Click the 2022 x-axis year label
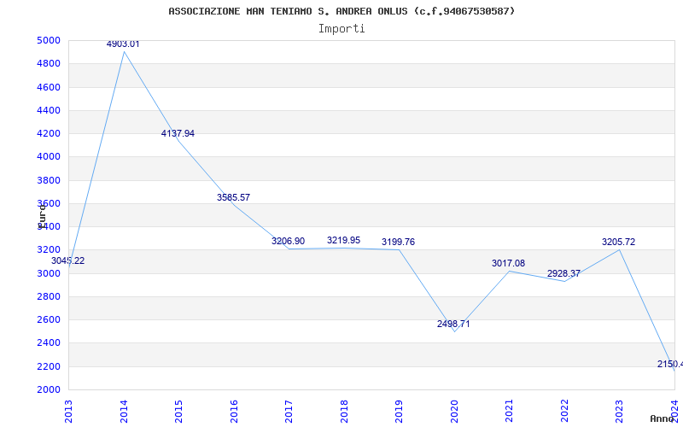 coord(564,411)
